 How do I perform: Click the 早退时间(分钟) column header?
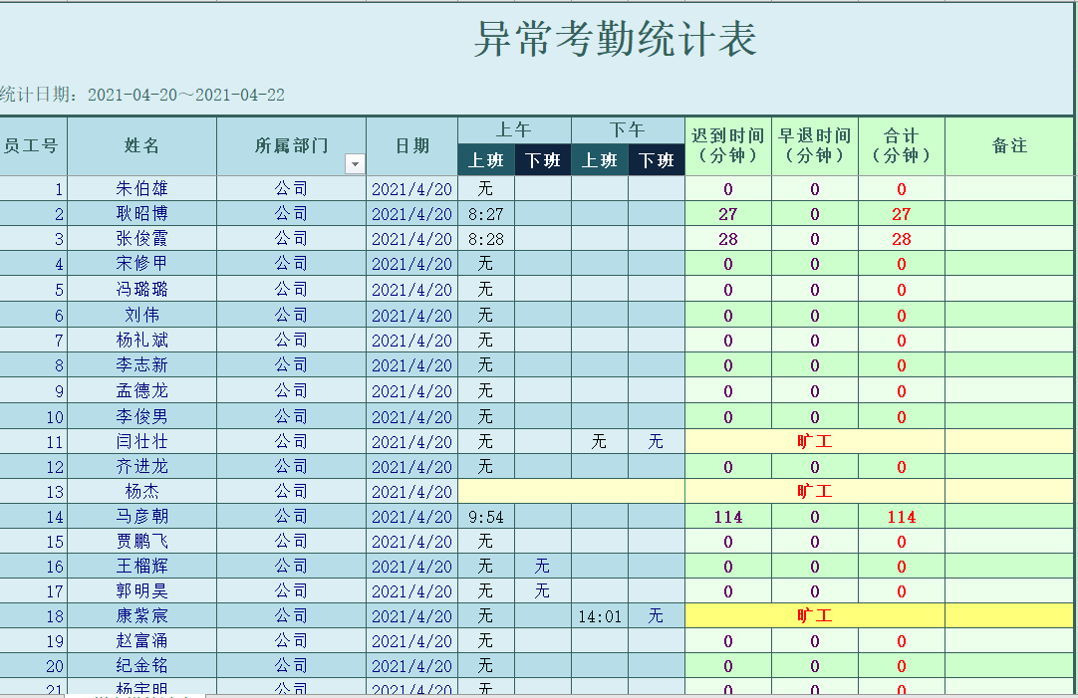[815, 145]
